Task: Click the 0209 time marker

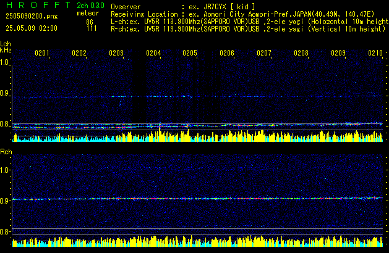Action: coord(338,53)
